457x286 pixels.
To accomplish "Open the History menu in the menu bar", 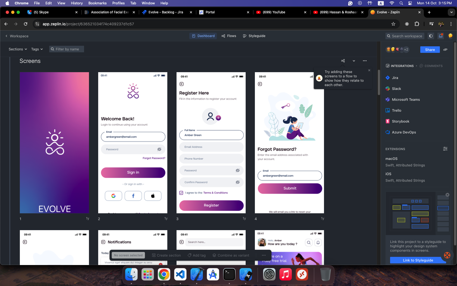I will (77, 3).
